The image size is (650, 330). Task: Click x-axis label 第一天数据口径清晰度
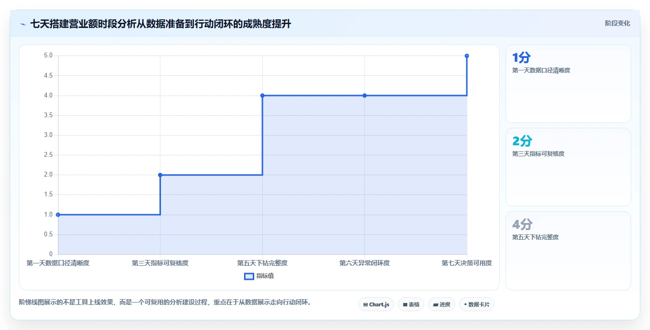click(x=58, y=263)
